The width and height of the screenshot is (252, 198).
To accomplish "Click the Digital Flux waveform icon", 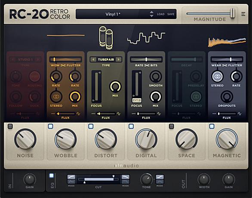I will point(159,114).
